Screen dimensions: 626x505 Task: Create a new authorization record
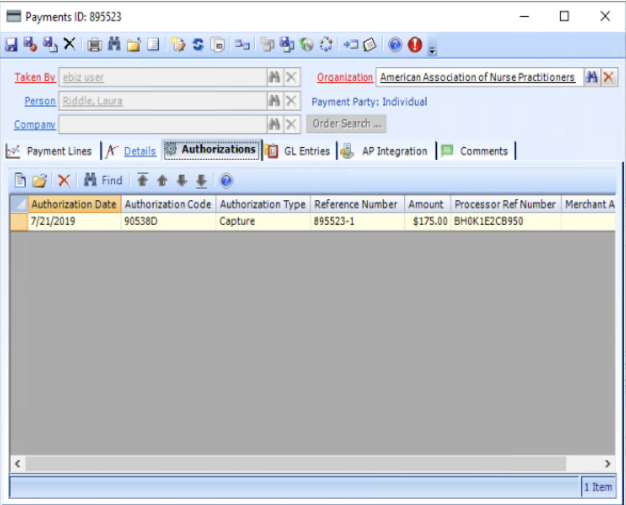tap(20, 180)
